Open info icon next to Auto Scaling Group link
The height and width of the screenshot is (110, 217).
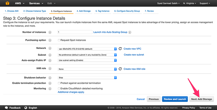(130, 32)
